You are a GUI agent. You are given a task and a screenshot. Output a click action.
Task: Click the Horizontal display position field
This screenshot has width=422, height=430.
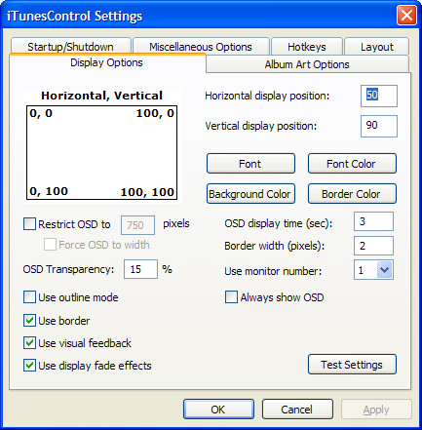point(379,96)
